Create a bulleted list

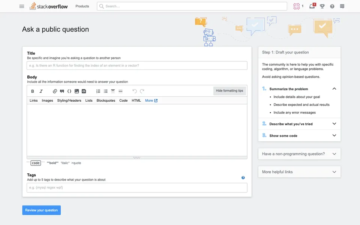106,91
